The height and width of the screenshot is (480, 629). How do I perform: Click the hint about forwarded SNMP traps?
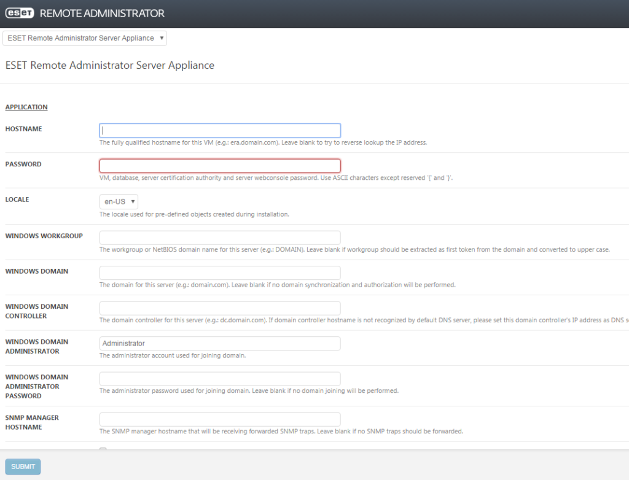pos(281,431)
